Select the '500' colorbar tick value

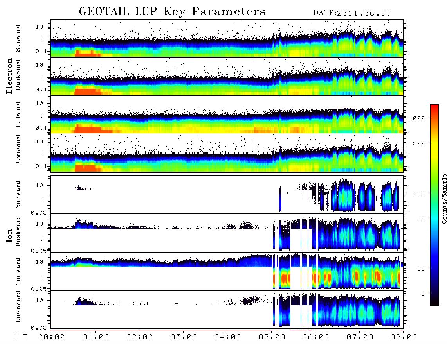tap(419, 143)
